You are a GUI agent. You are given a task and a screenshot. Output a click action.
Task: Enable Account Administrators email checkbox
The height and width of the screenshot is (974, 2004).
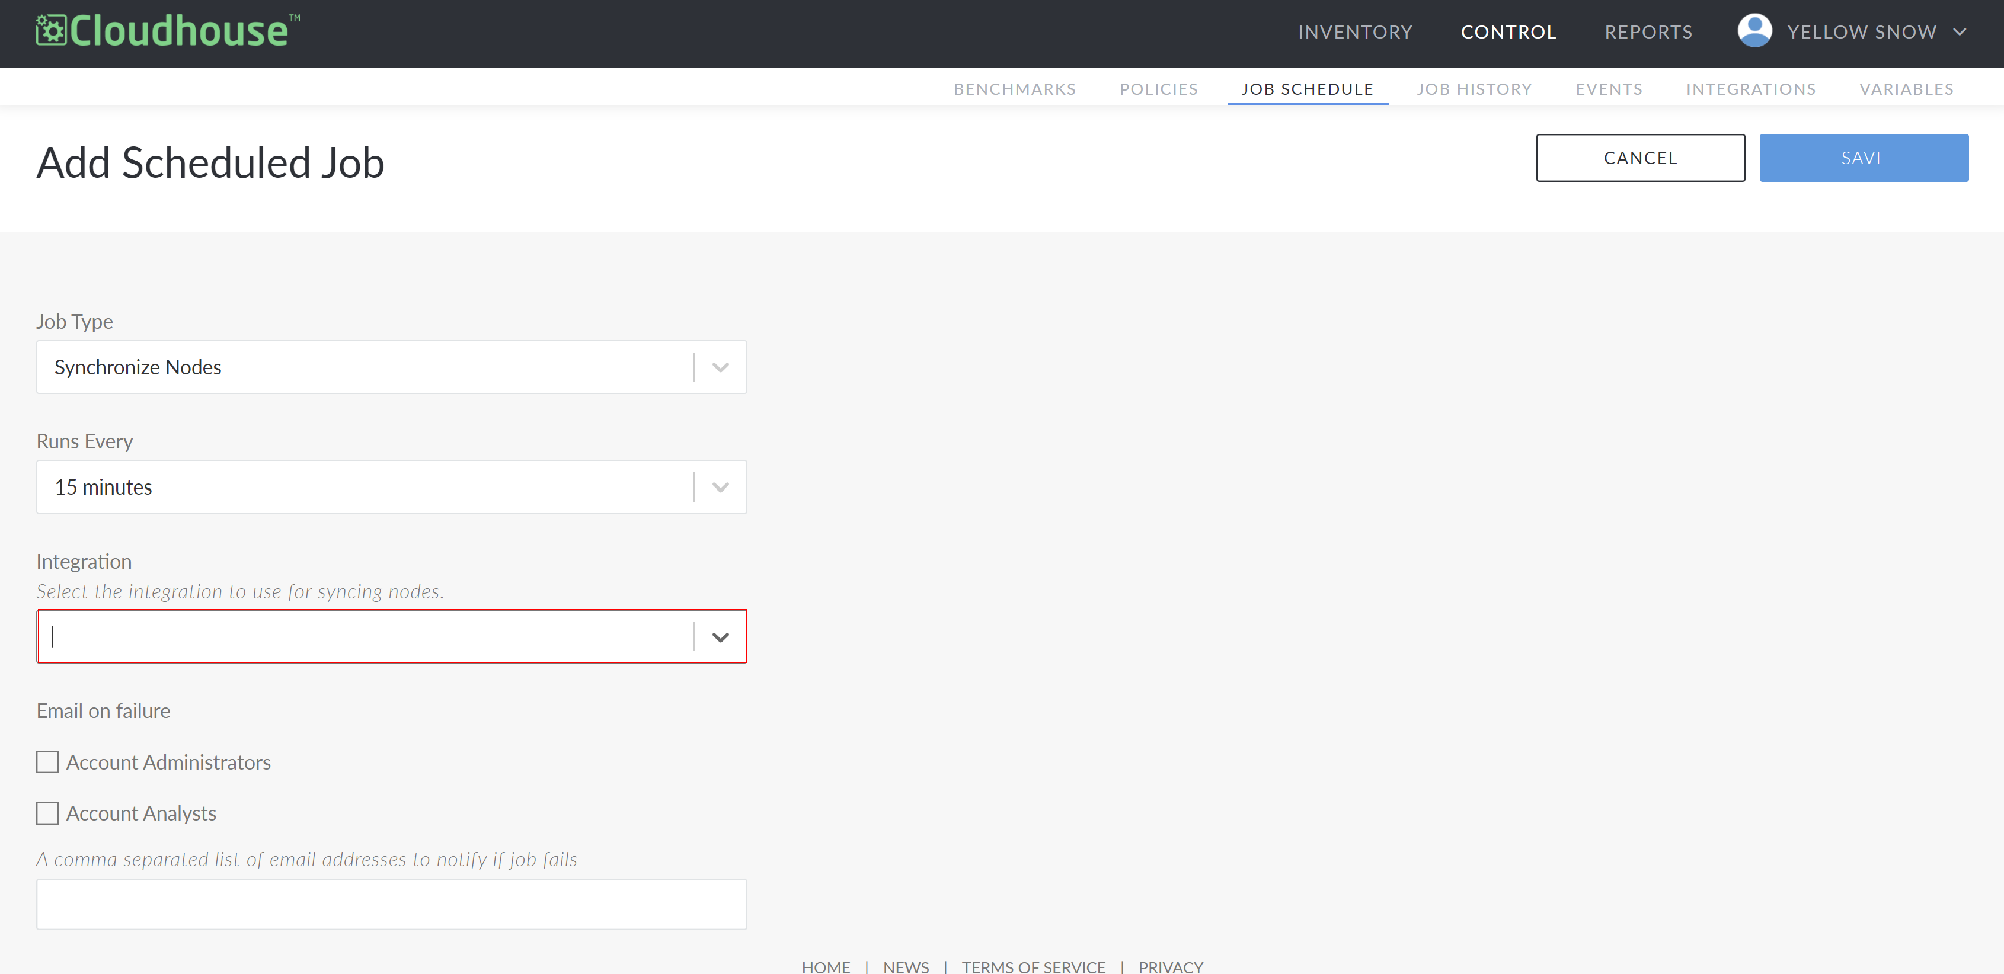tap(47, 762)
